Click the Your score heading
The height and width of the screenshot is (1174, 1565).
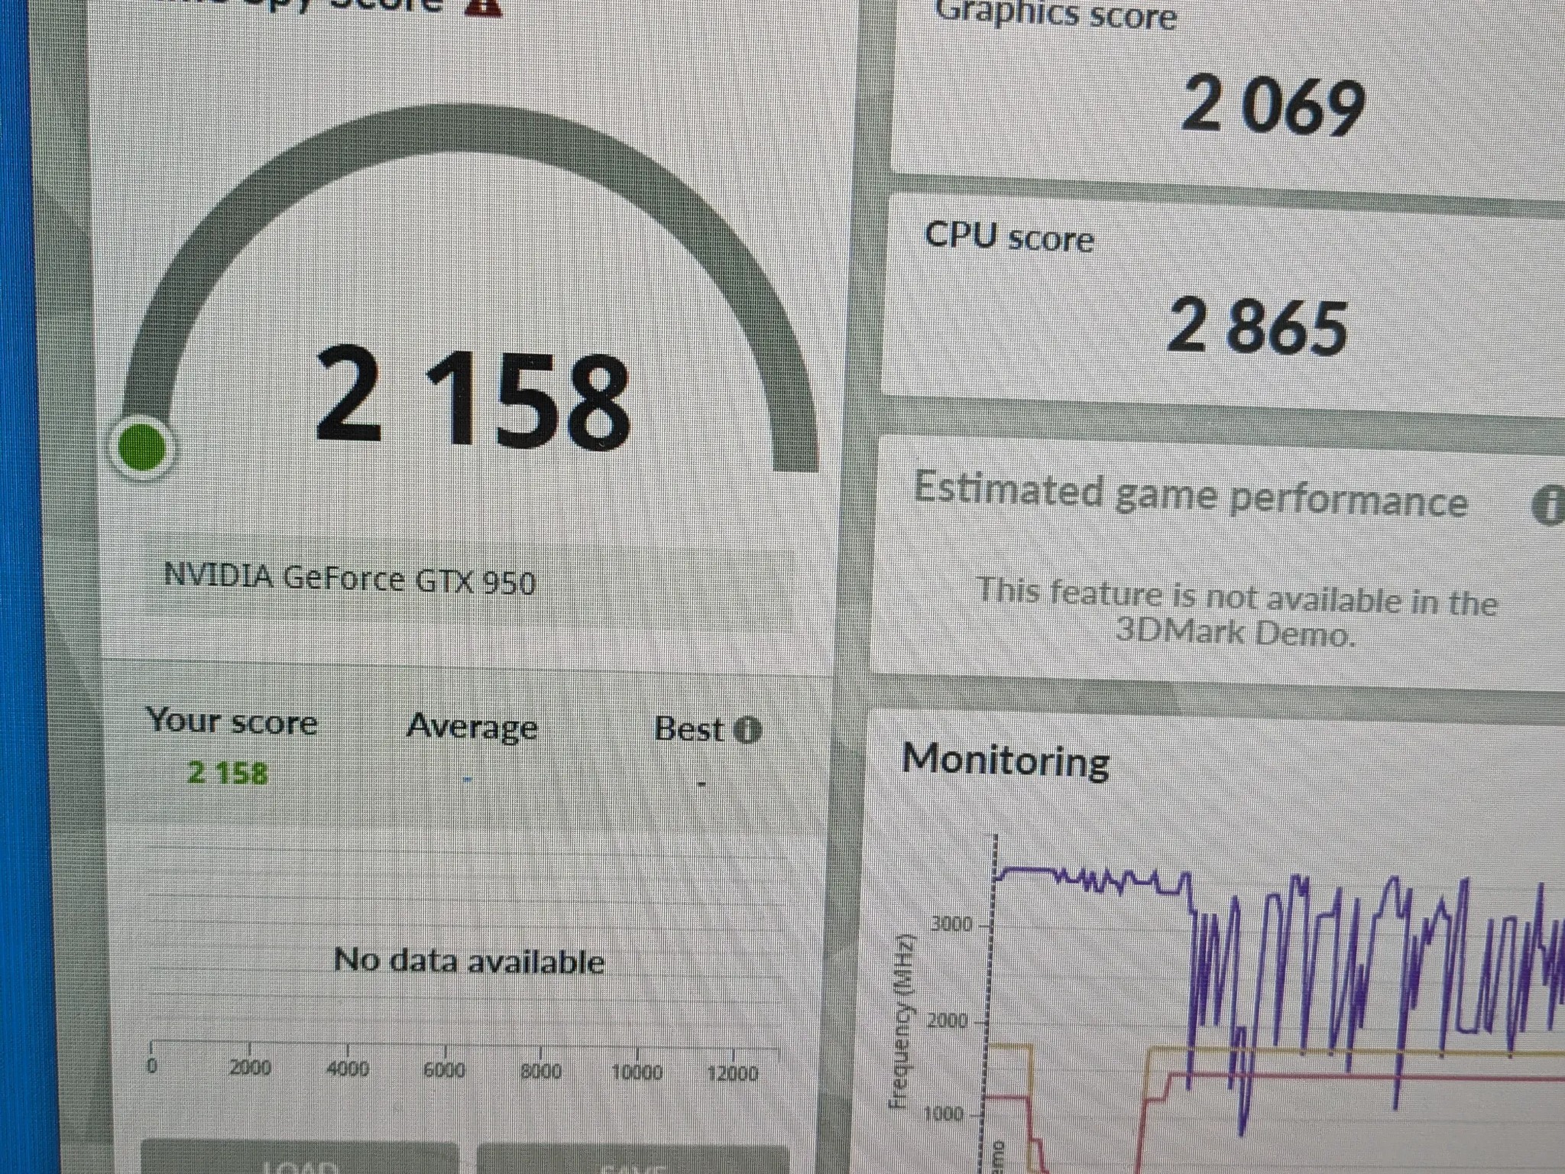tap(232, 721)
